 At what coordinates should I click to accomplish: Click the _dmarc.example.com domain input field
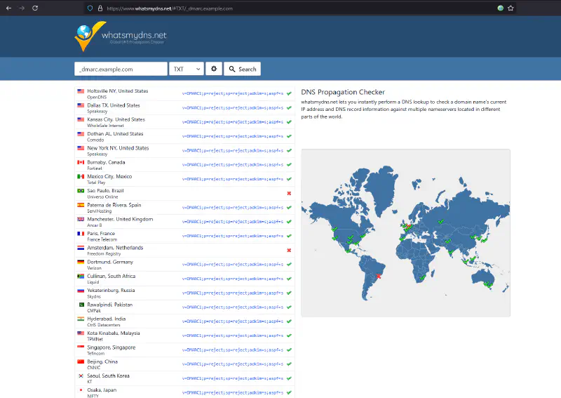coord(121,69)
